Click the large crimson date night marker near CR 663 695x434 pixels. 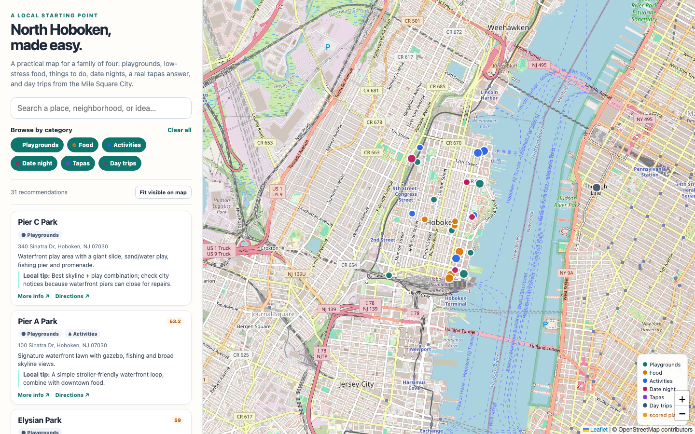click(412, 159)
